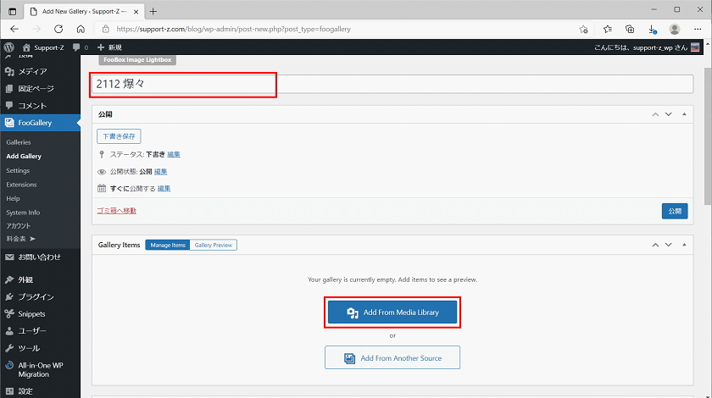Move the 公開 panel down
The width and height of the screenshot is (712, 398).
[669, 113]
